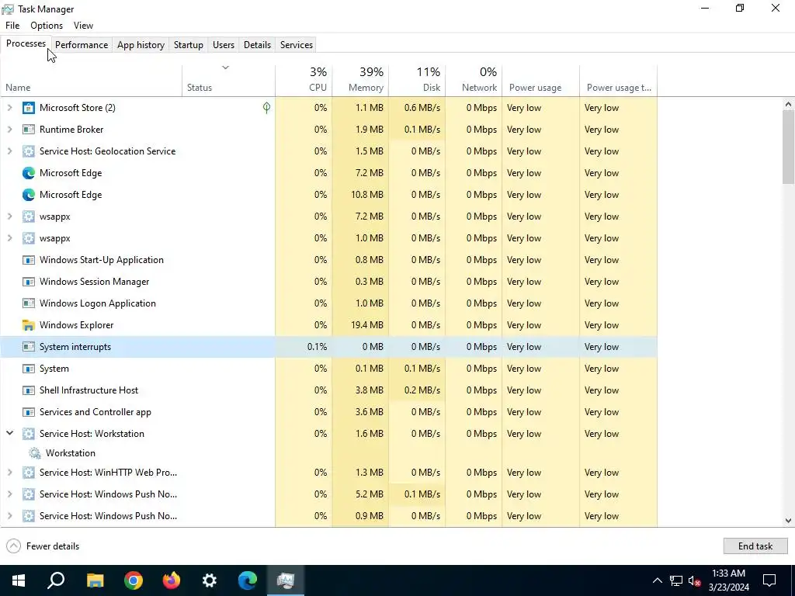The image size is (795, 596).
Task: Open the File menu
Action: [12, 26]
